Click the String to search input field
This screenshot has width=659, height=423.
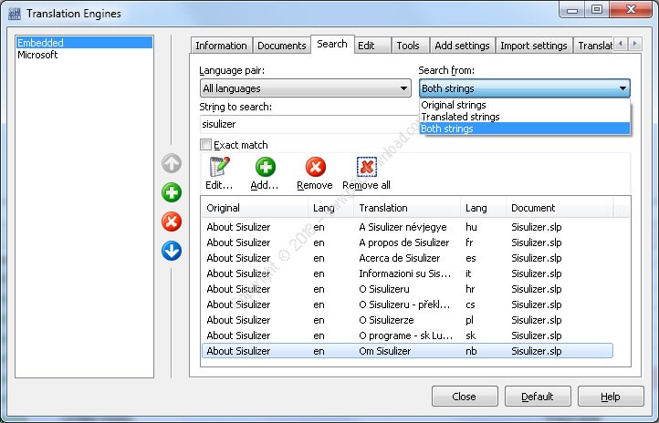pyautogui.click(x=309, y=124)
